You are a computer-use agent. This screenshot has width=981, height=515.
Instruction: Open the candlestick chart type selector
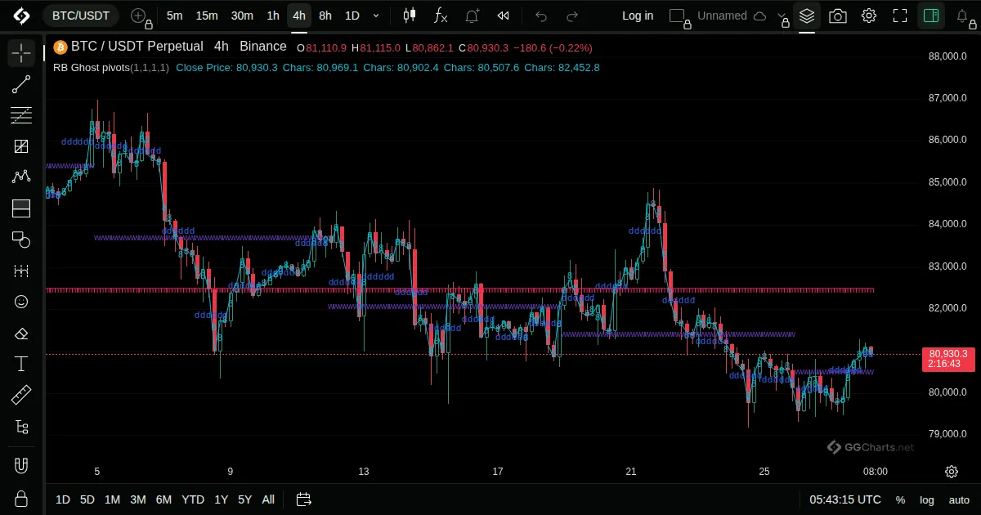(410, 16)
